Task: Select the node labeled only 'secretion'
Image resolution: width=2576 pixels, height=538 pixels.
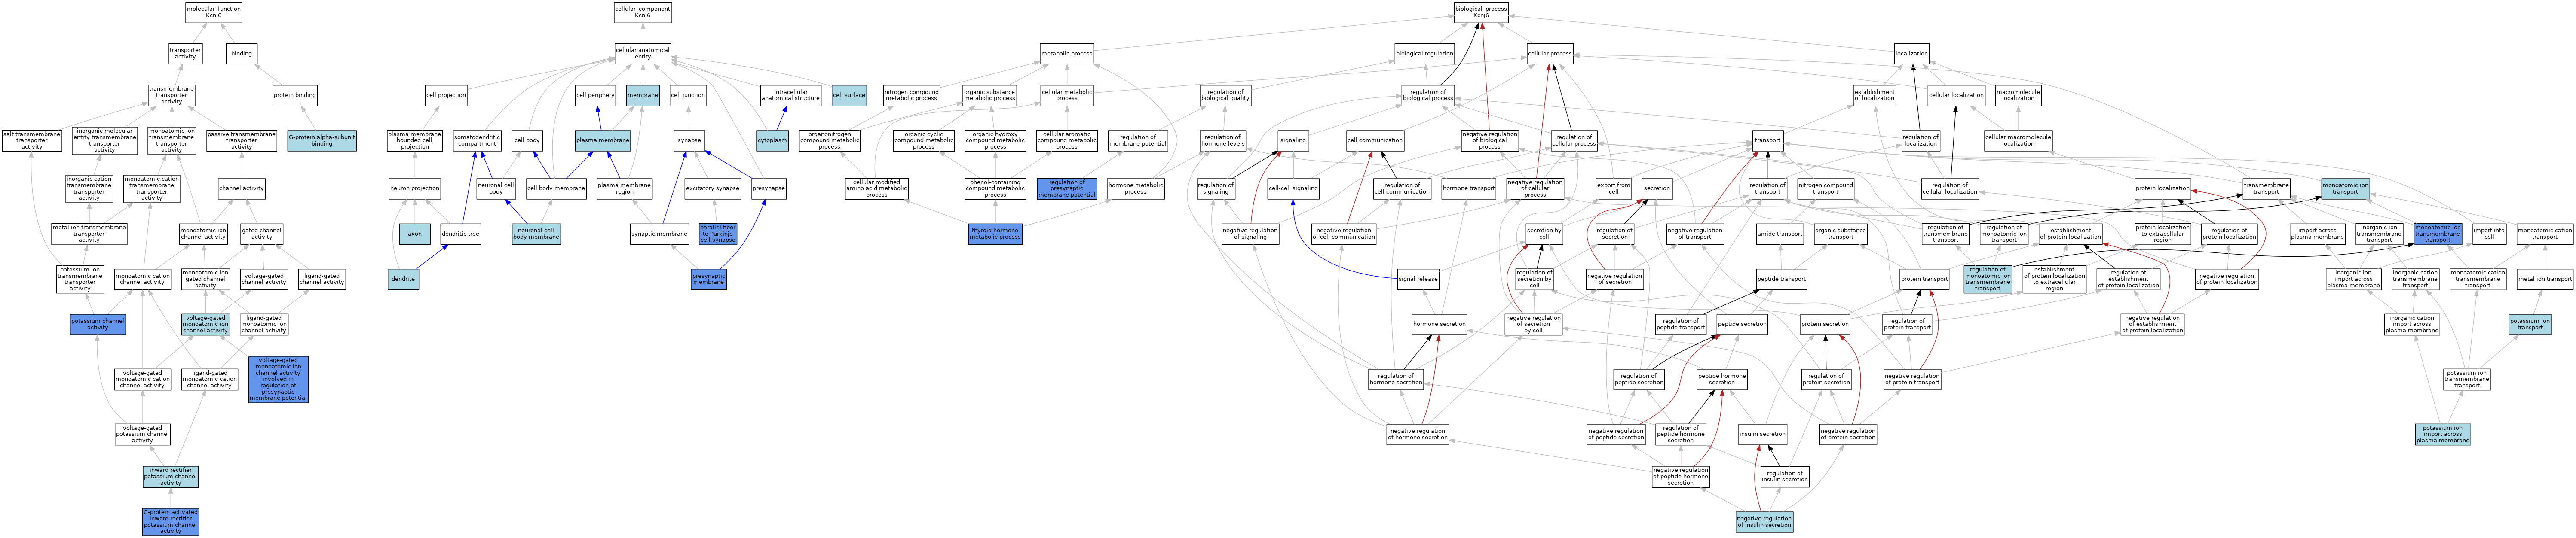Action: pyautogui.click(x=1657, y=188)
